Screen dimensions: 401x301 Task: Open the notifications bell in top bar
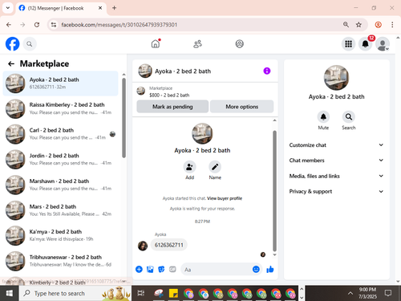coord(365,44)
